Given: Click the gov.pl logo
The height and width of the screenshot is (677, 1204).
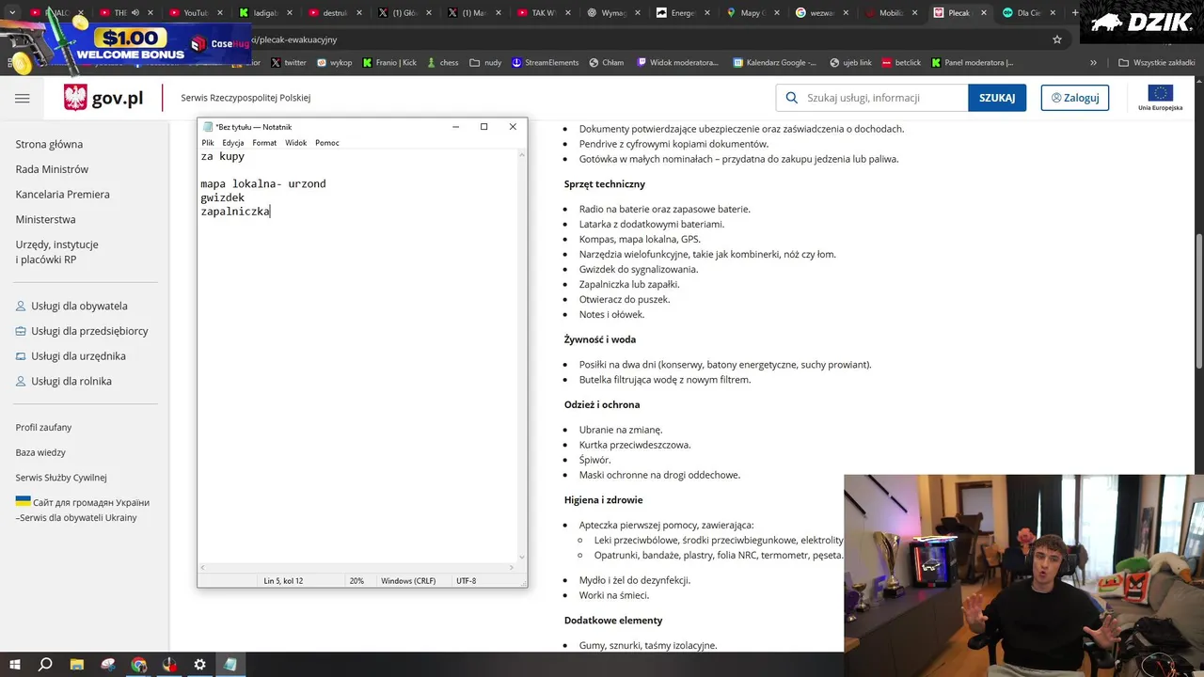Looking at the screenshot, I should pos(103,98).
